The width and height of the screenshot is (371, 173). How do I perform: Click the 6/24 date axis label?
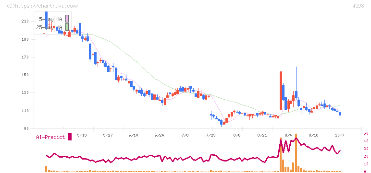159,135
